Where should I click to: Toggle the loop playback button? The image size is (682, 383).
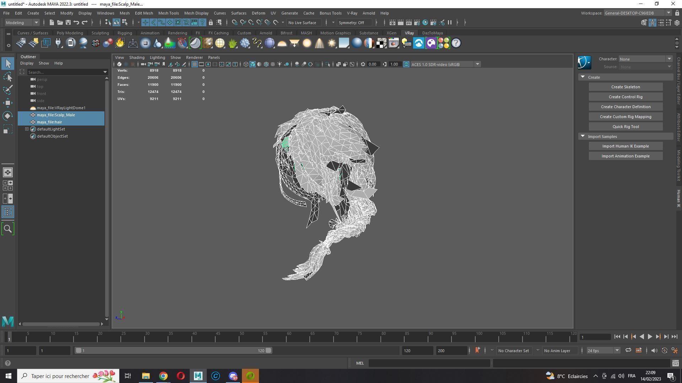point(628,350)
